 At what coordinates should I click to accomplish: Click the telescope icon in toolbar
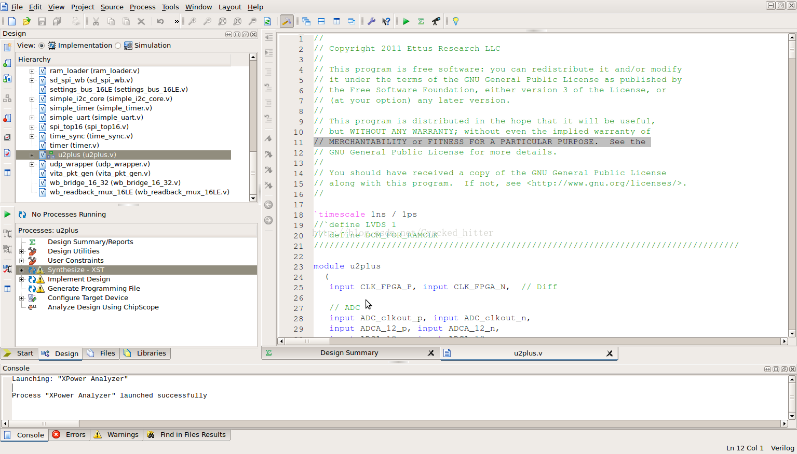tap(436, 21)
